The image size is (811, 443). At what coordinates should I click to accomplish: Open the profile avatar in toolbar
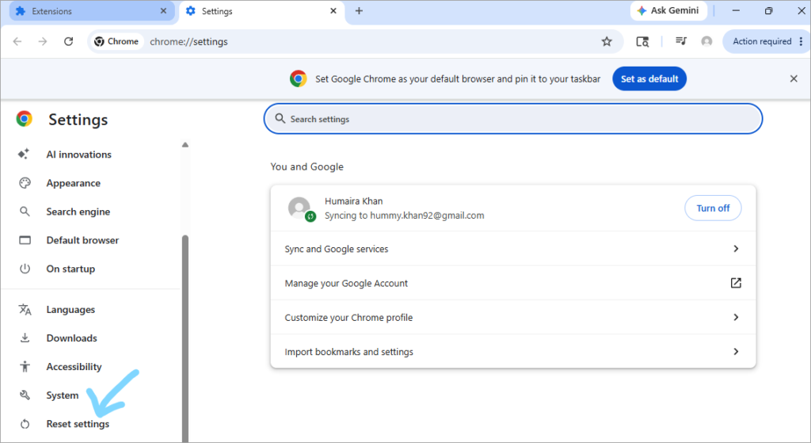pos(706,41)
